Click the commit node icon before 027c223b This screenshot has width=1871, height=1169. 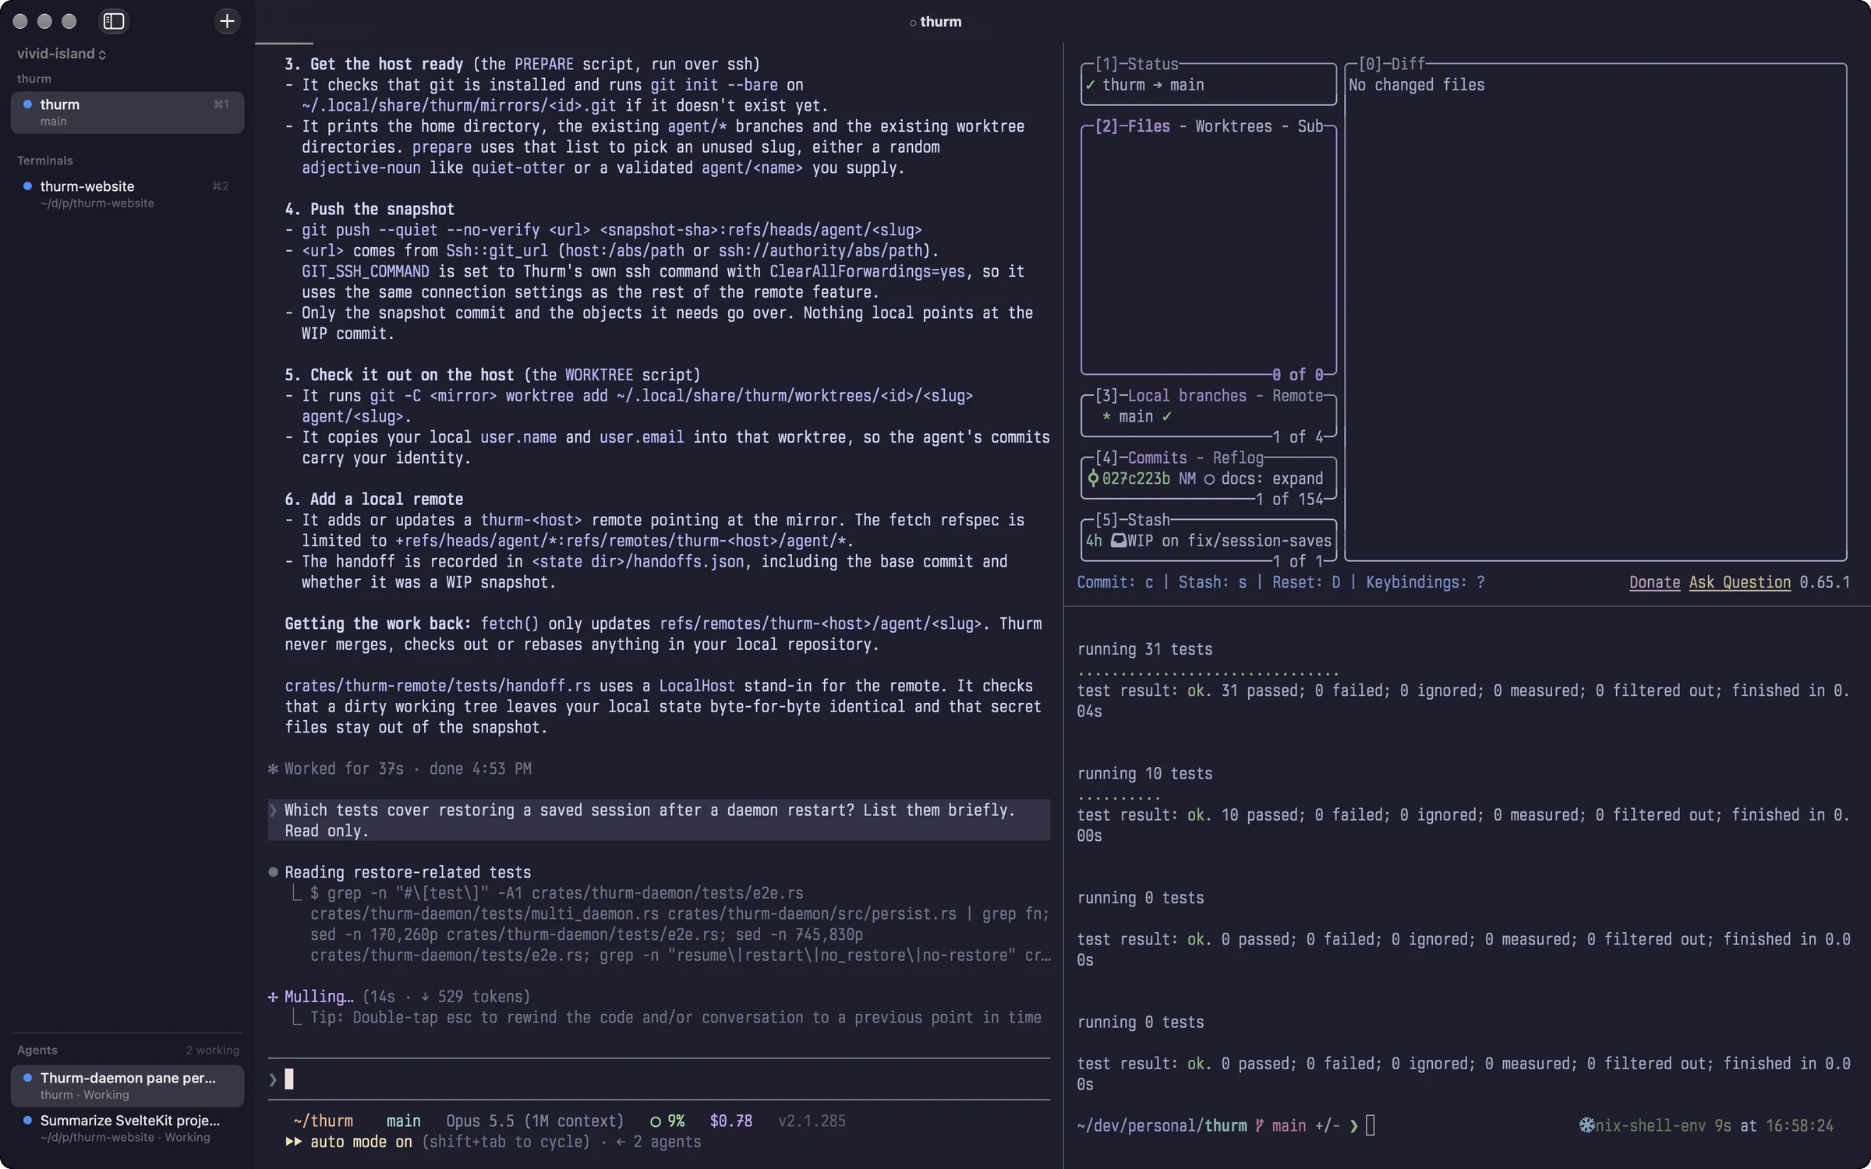pos(1093,479)
